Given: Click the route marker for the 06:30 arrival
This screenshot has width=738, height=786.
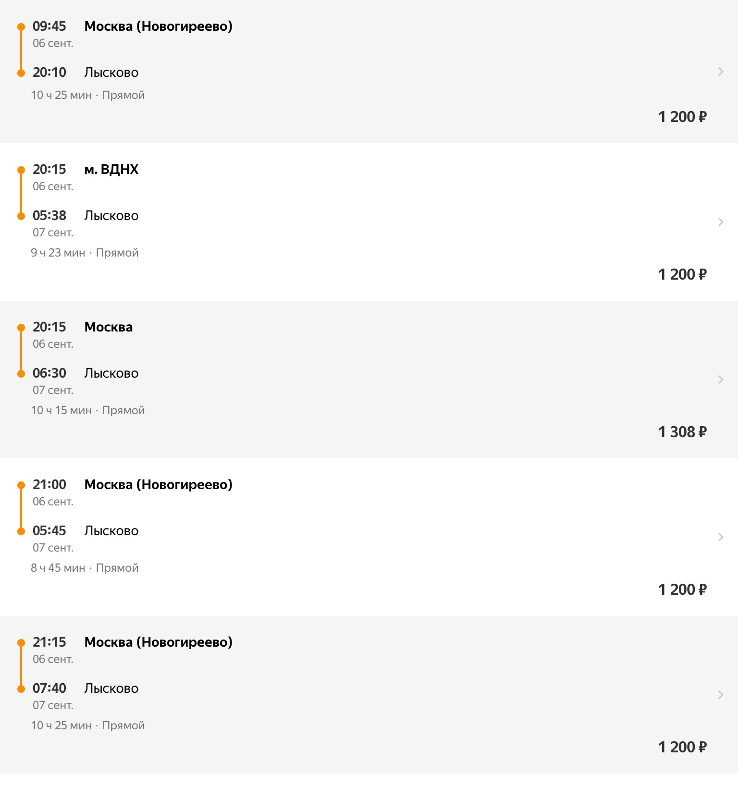Looking at the screenshot, I should pyautogui.click(x=21, y=374).
